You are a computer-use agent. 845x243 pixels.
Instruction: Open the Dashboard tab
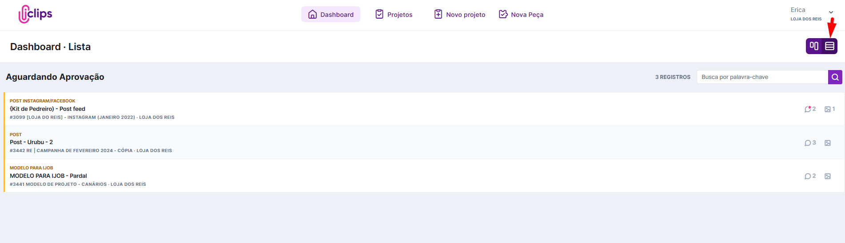(331, 15)
